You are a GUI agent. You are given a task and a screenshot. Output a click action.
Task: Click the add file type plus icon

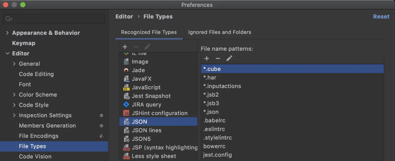tap(125, 47)
